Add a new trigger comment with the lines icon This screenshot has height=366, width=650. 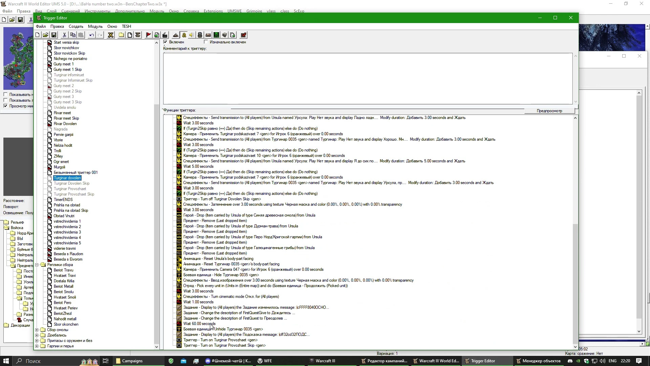(138, 35)
